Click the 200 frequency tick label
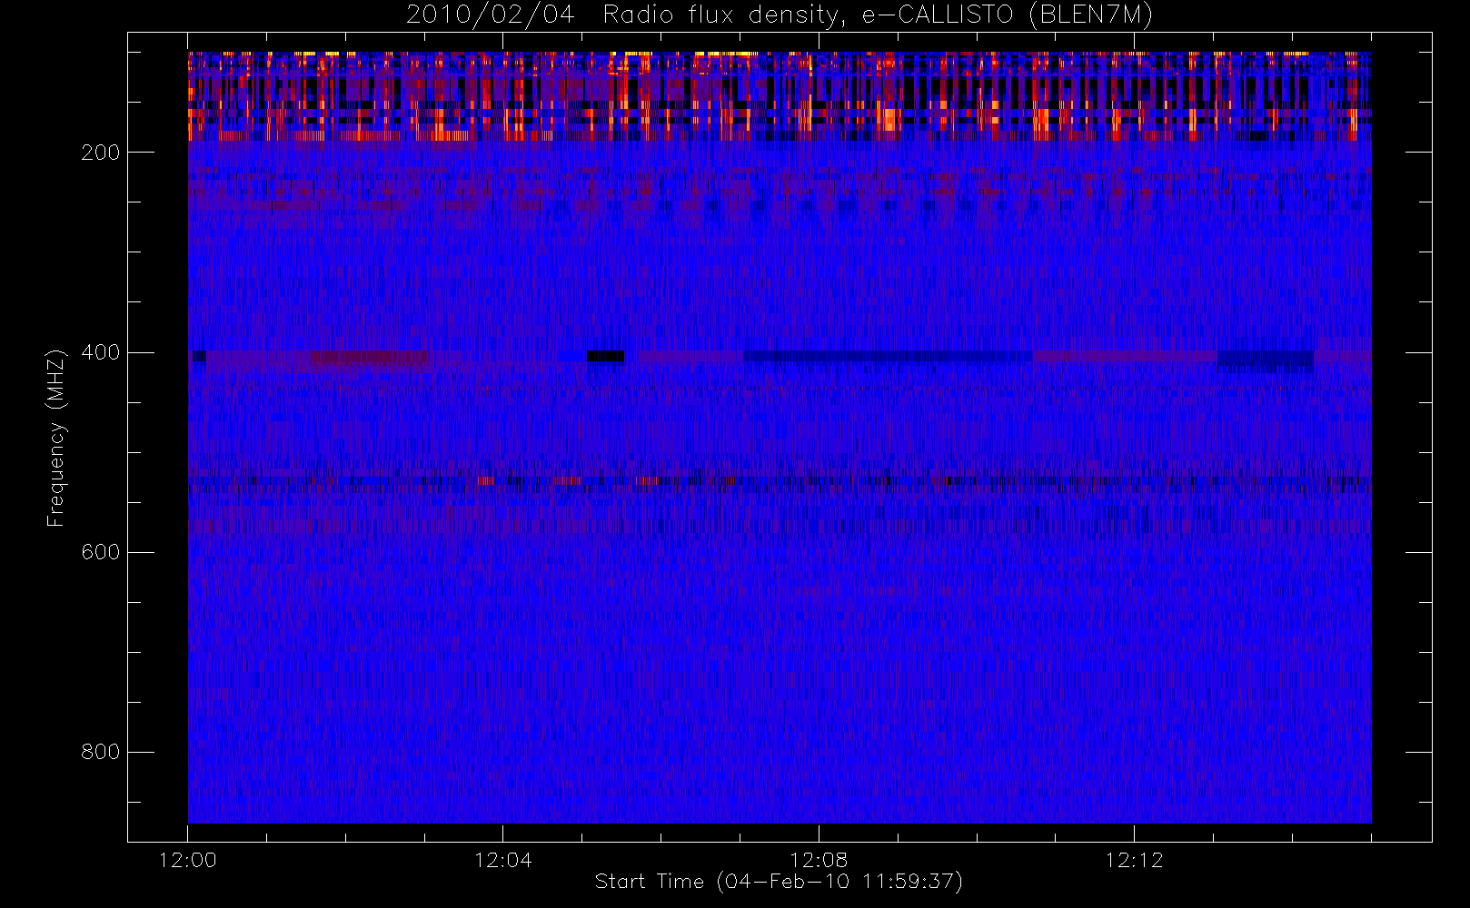This screenshot has width=1470, height=908. point(101,153)
